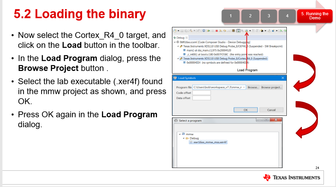Viewport: 336px width, 187px height.
Task: Click the Select a program title icon
Action: tap(176, 121)
